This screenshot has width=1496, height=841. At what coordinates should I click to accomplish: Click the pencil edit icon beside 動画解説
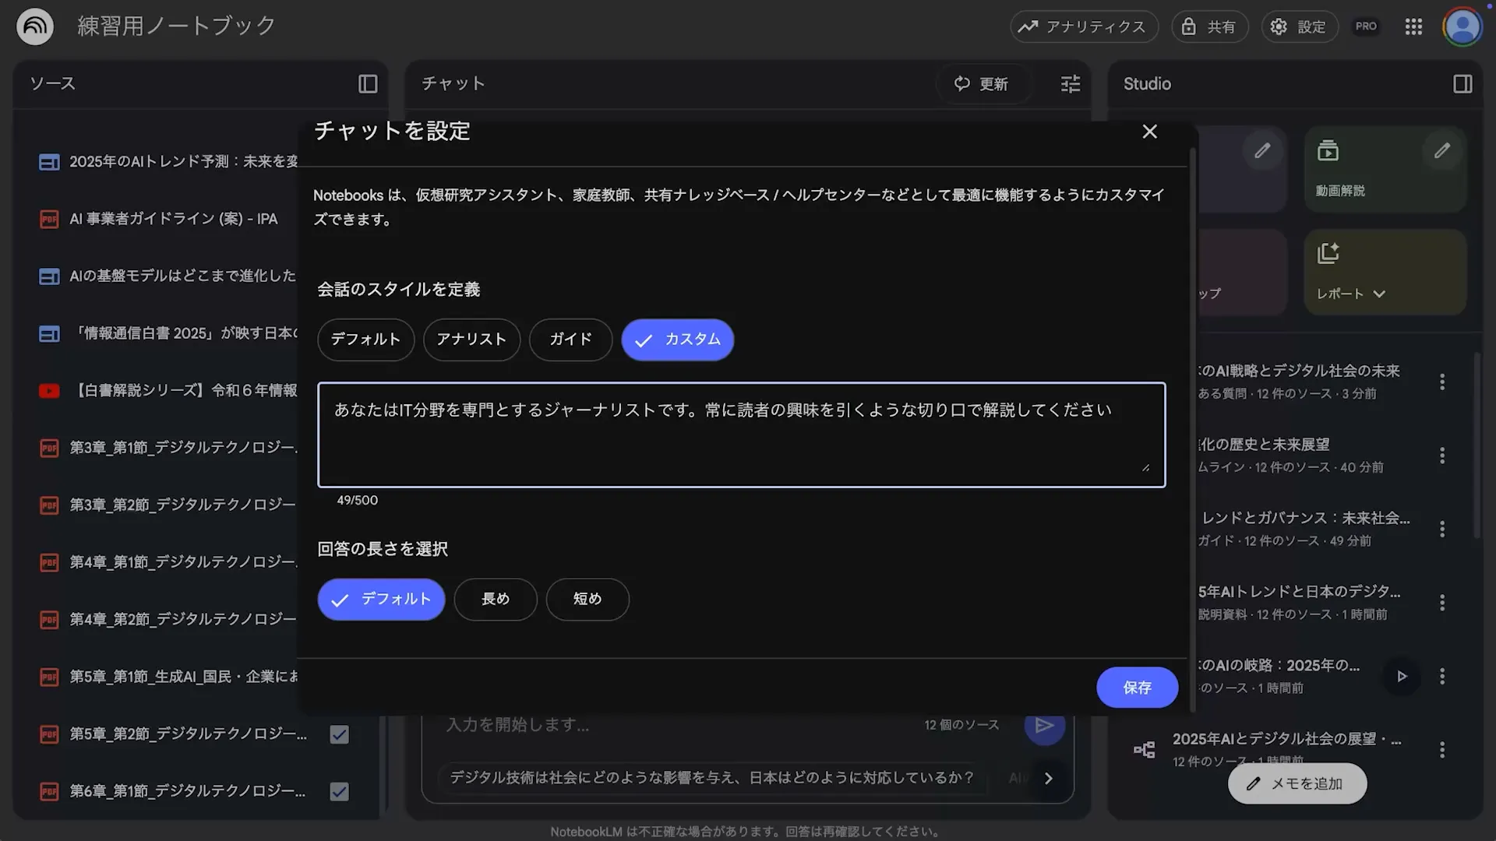[x=1441, y=150]
